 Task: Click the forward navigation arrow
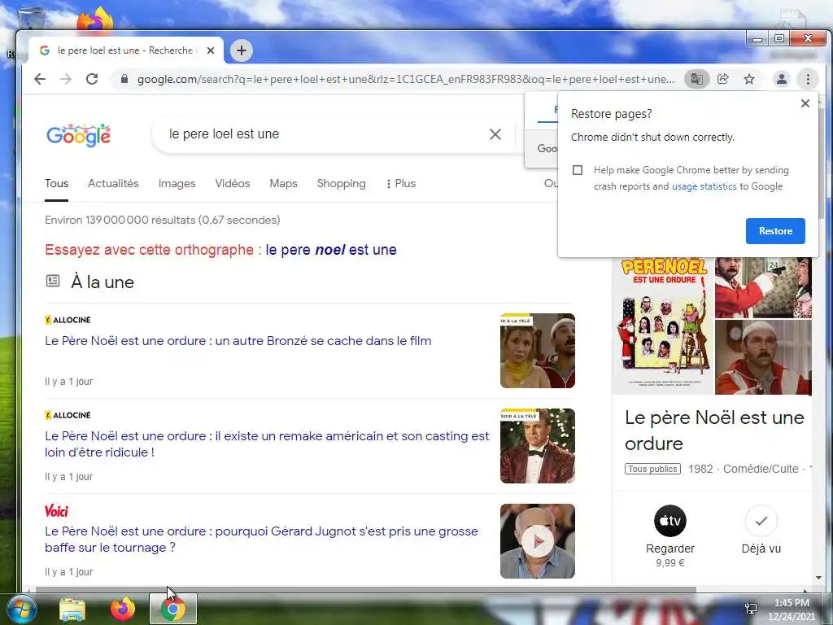click(x=65, y=79)
